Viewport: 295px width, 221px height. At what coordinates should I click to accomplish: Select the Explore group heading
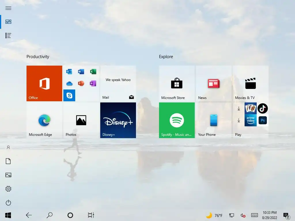tap(166, 57)
